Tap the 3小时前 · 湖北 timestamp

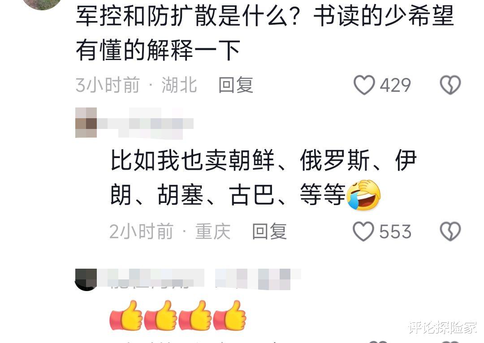click(x=136, y=85)
